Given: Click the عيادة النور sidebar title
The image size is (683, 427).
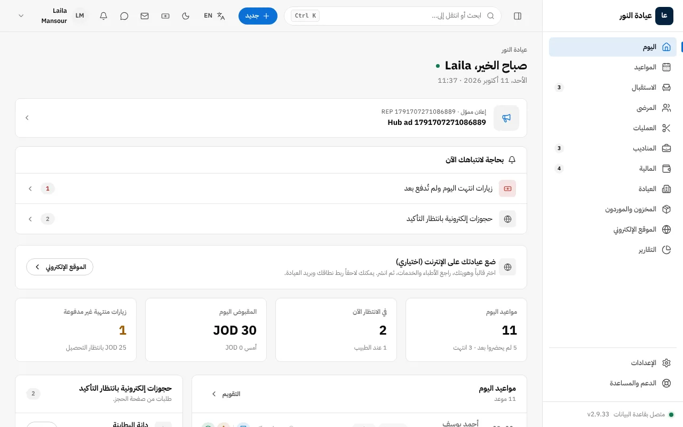Looking at the screenshot, I should click(636, 16).
